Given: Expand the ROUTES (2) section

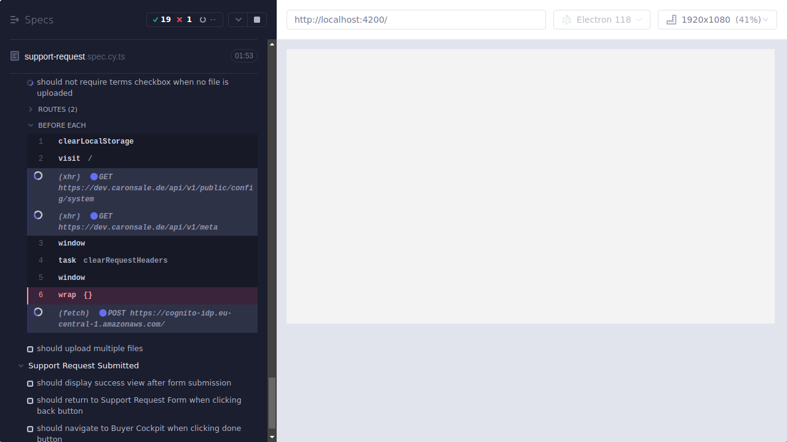Looking at the screenshot, I should [x=30, y=109].
